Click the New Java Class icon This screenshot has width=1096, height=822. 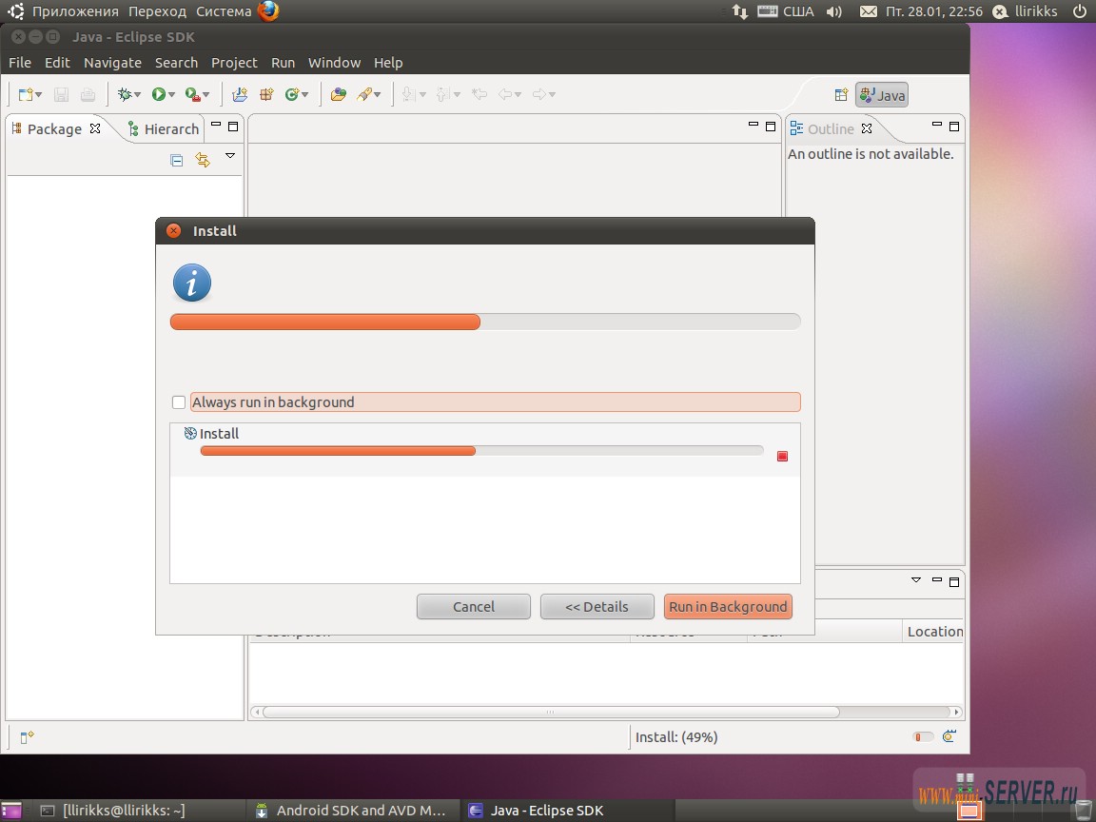click(x=292, y=94)
